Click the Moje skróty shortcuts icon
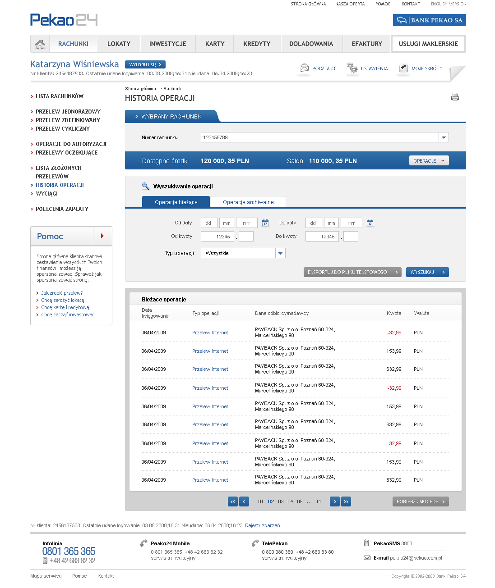Viewport: 495px width, 588px height. (x=403, y=68)
